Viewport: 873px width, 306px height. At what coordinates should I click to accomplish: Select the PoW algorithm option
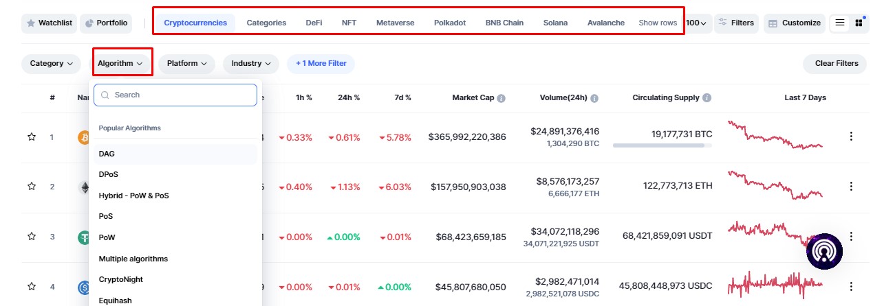point(175,237)
